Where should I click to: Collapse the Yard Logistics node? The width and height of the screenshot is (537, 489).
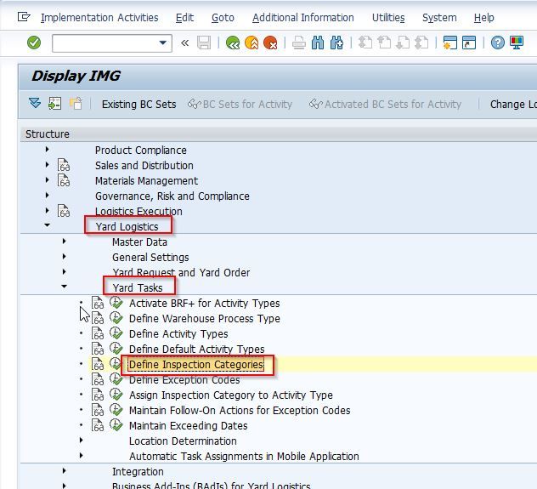(48, 225)
